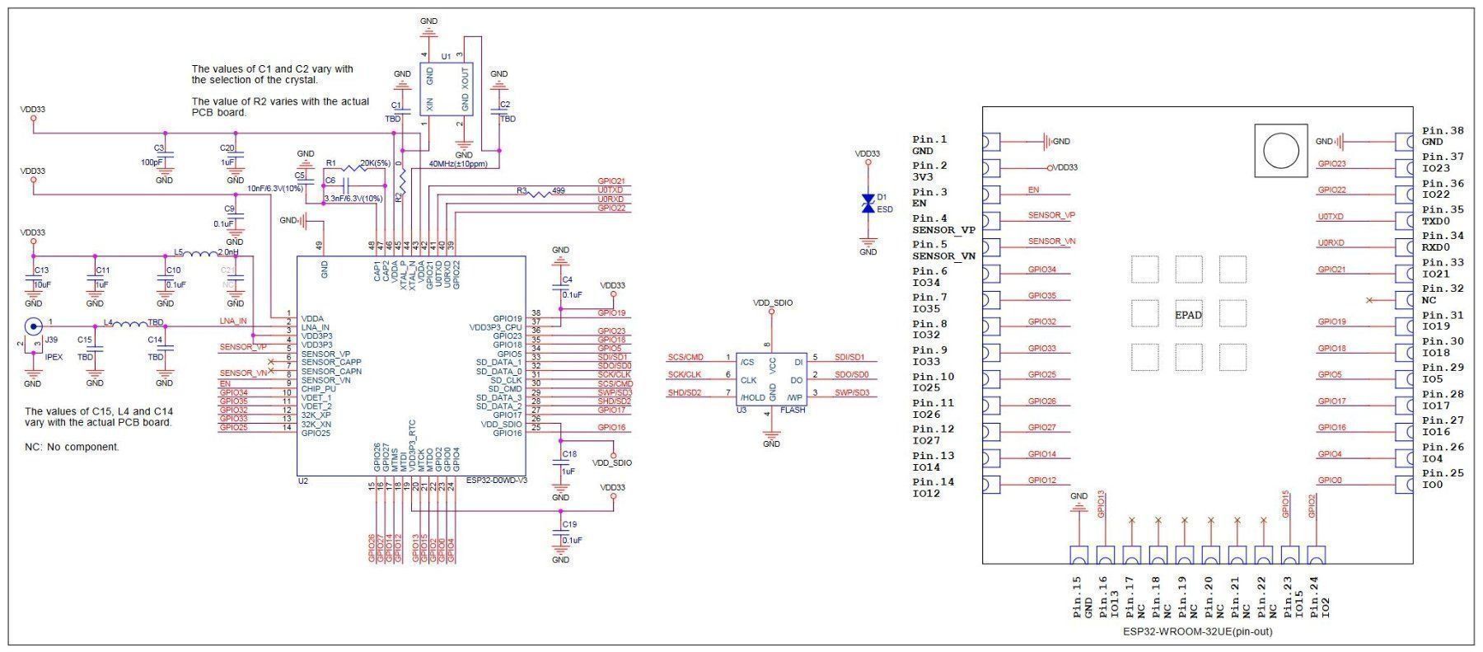Select the VDD33 label above D1 diode
This screenshot has width=1483, height=652.
tap(868, 153)
